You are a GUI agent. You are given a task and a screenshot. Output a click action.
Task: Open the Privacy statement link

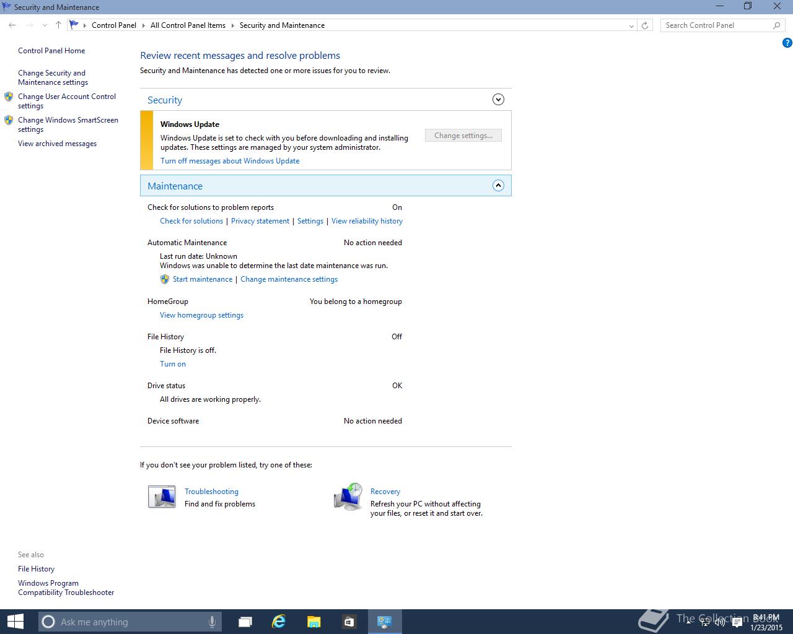[260, 221]
